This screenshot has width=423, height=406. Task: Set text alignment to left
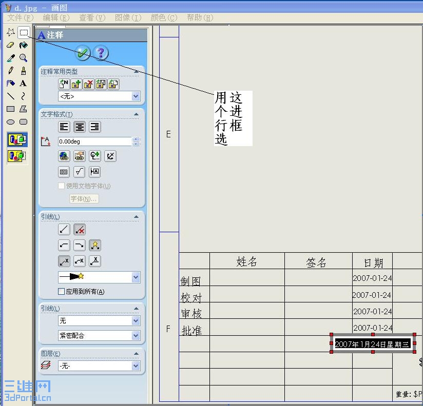pyautogui.click(x=64, y=127)
